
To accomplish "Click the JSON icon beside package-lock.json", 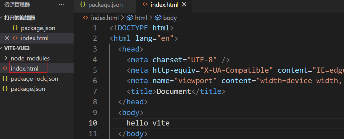I will click(x=5, y=79).
